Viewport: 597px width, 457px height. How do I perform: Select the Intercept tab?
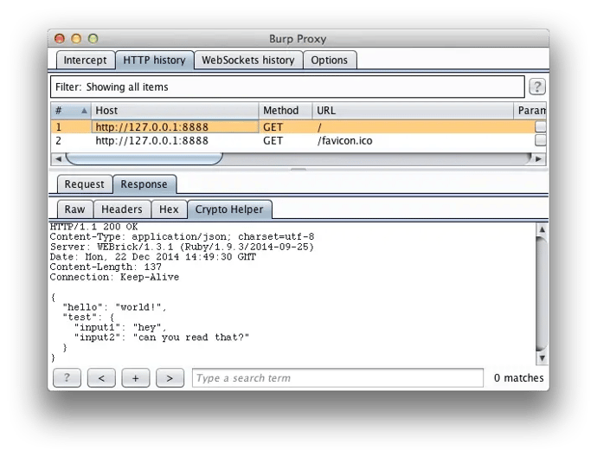[85, 61]
